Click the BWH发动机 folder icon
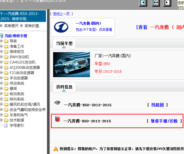Viewport: 184px width, 154px height. (6, 57)
